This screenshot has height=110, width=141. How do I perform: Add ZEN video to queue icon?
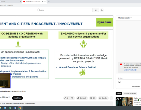131,102
